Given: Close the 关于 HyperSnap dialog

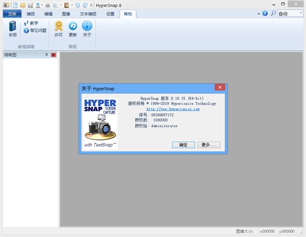Looking at the screenshot, I should pos(220,87).
